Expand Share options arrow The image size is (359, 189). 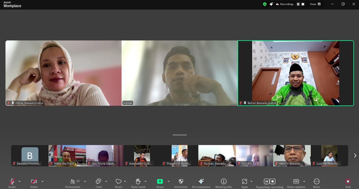168,181
